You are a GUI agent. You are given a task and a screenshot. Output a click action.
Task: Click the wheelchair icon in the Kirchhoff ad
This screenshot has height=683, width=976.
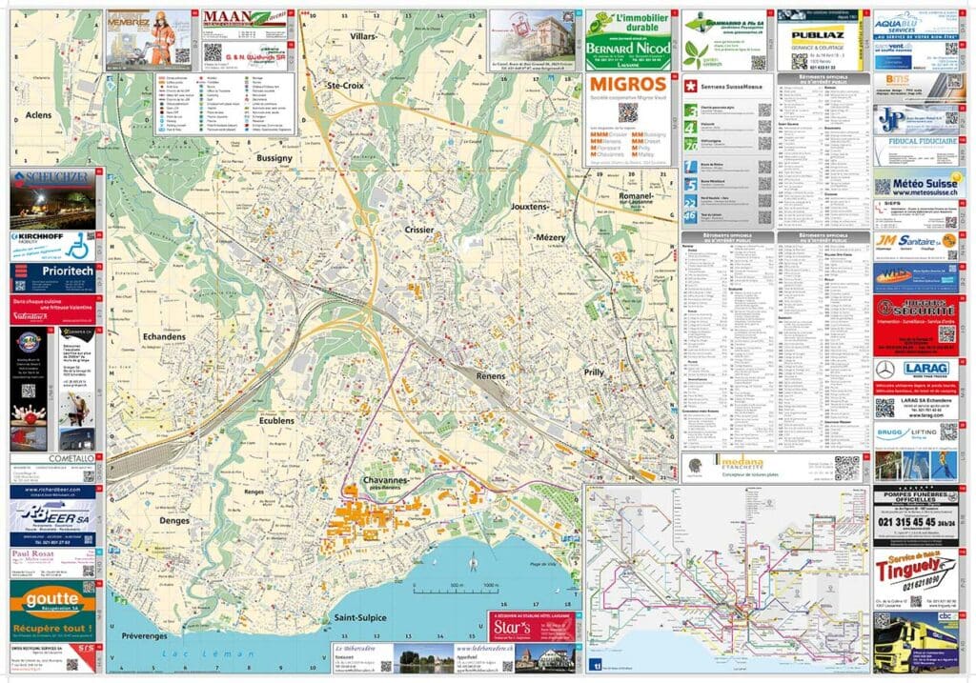(77, 248)
